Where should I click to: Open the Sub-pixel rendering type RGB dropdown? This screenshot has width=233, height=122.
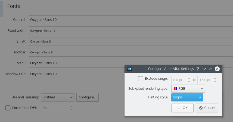(188, 89)
